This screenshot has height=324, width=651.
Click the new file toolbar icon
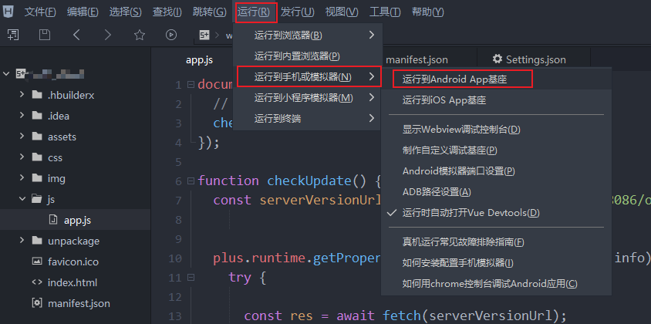(13, 35)
